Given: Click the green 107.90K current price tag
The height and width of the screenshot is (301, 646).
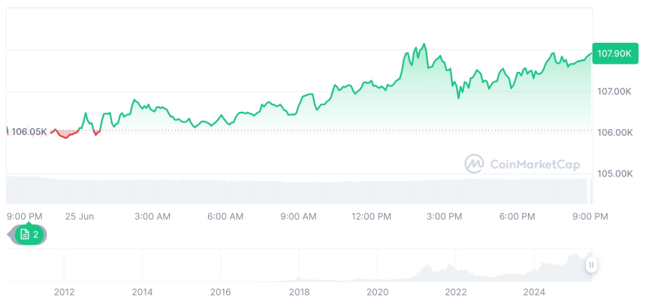Looking at the screenshot, I should 613,53.
